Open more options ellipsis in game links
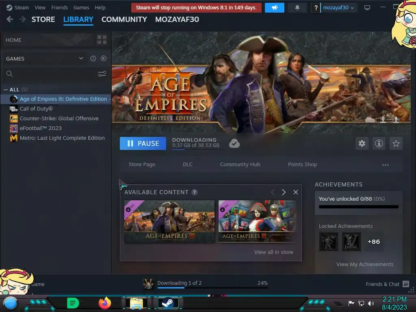The image size is (416, 312). [385, 165]
